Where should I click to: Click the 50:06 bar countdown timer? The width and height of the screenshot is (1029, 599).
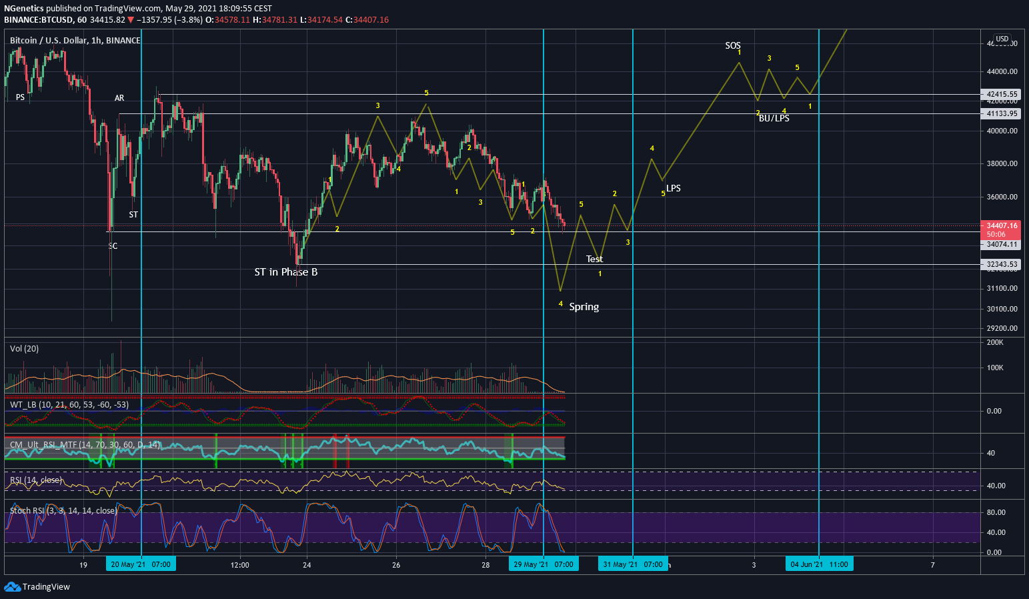pos(996,234)
